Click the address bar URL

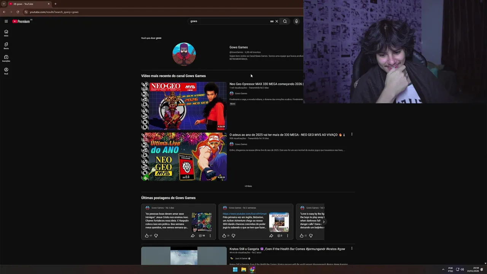(54, 12)
